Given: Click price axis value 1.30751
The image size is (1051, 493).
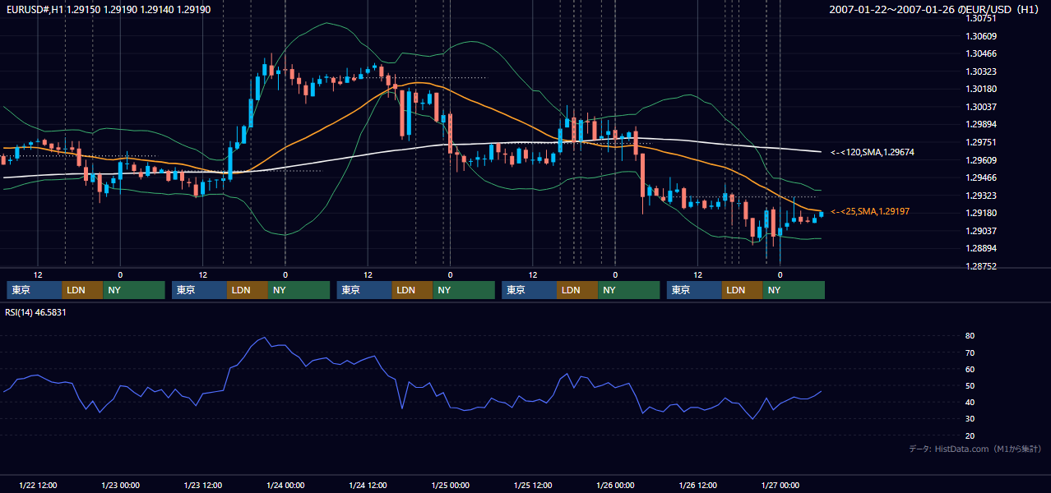Looking at the screenshot, I should pos(982,18).
